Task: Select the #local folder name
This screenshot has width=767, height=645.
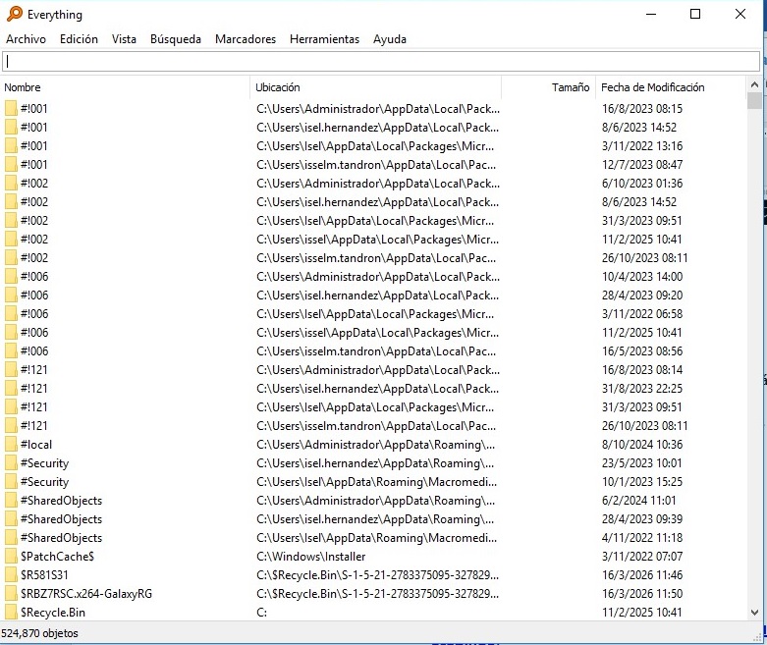Action: click(x=36, y=444)
